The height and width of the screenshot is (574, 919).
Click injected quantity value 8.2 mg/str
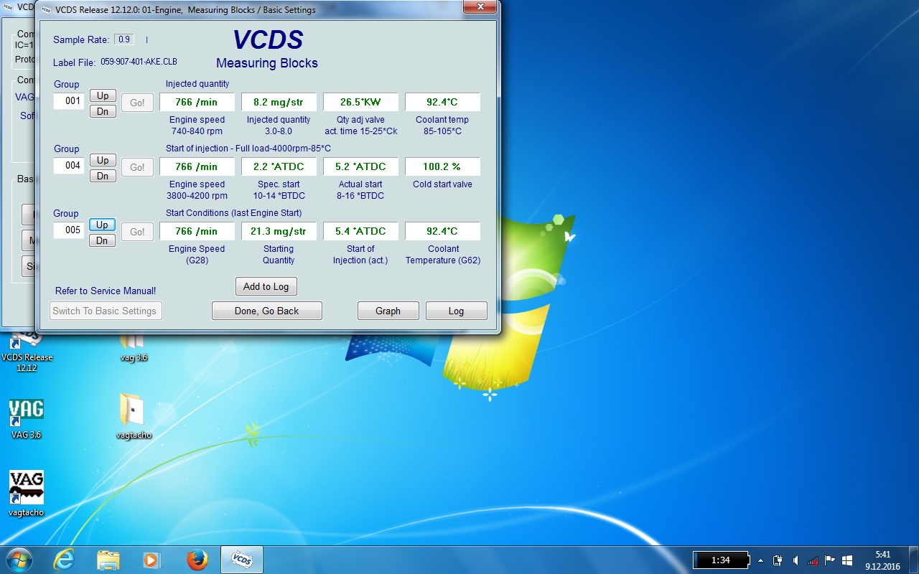[x=279, y=102]
